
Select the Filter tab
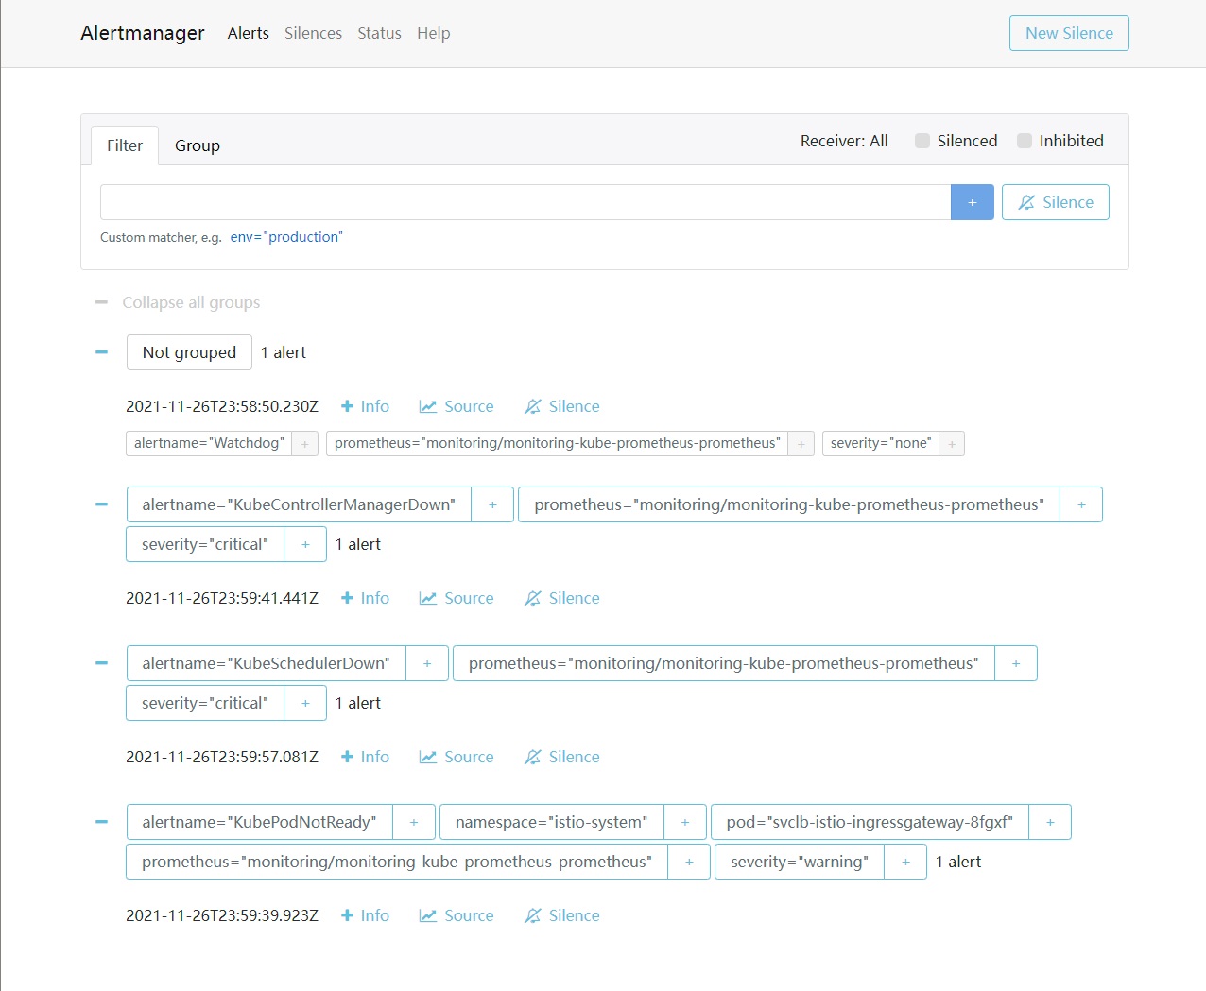click(x=125, y=145)
